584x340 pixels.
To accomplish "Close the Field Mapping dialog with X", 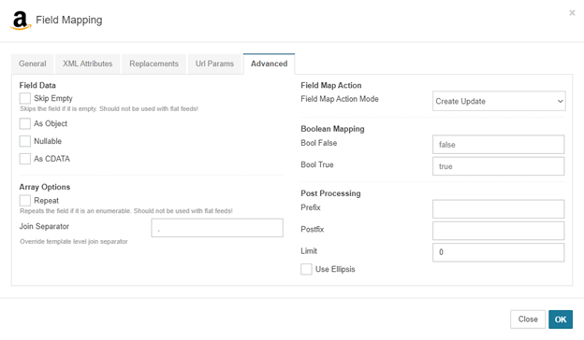I will 572,13.
